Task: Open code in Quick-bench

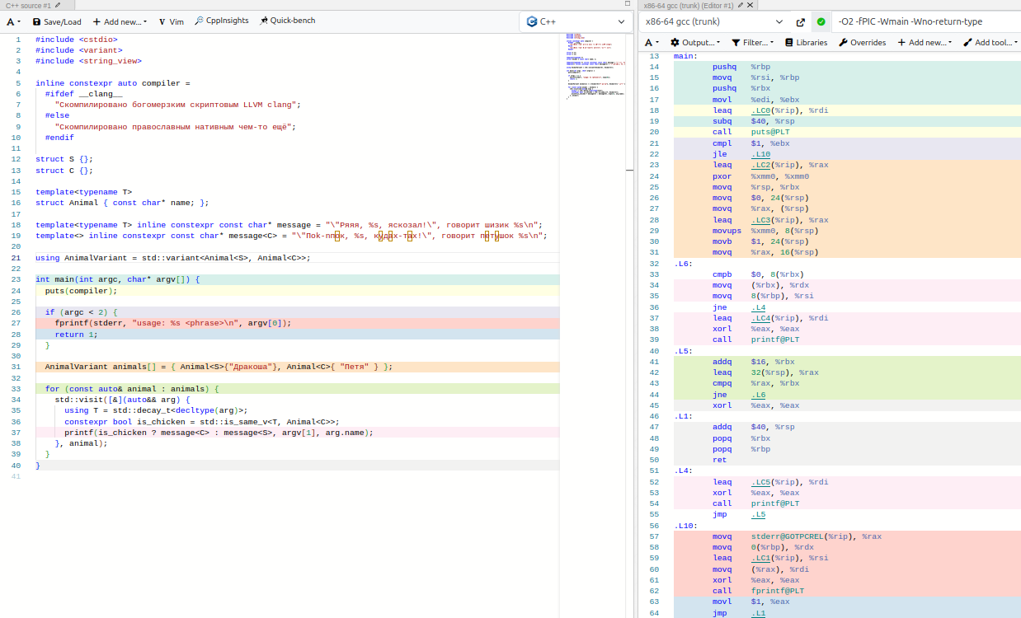Action: [287, 21]
